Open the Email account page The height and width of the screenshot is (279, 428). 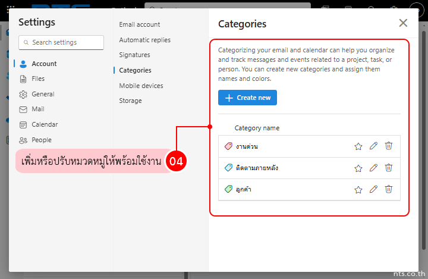coord(139,24)
